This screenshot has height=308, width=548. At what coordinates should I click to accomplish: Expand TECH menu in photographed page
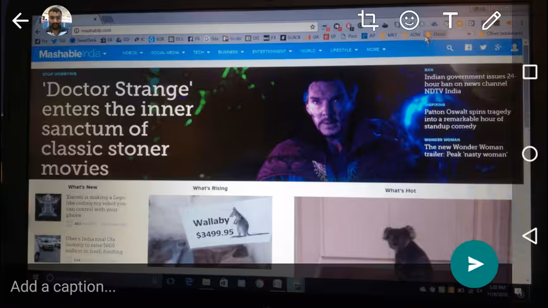(x=201, y=52)
